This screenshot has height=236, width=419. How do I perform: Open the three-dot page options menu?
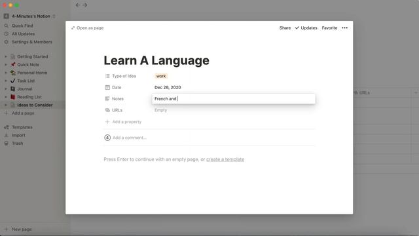pos(345,28)
